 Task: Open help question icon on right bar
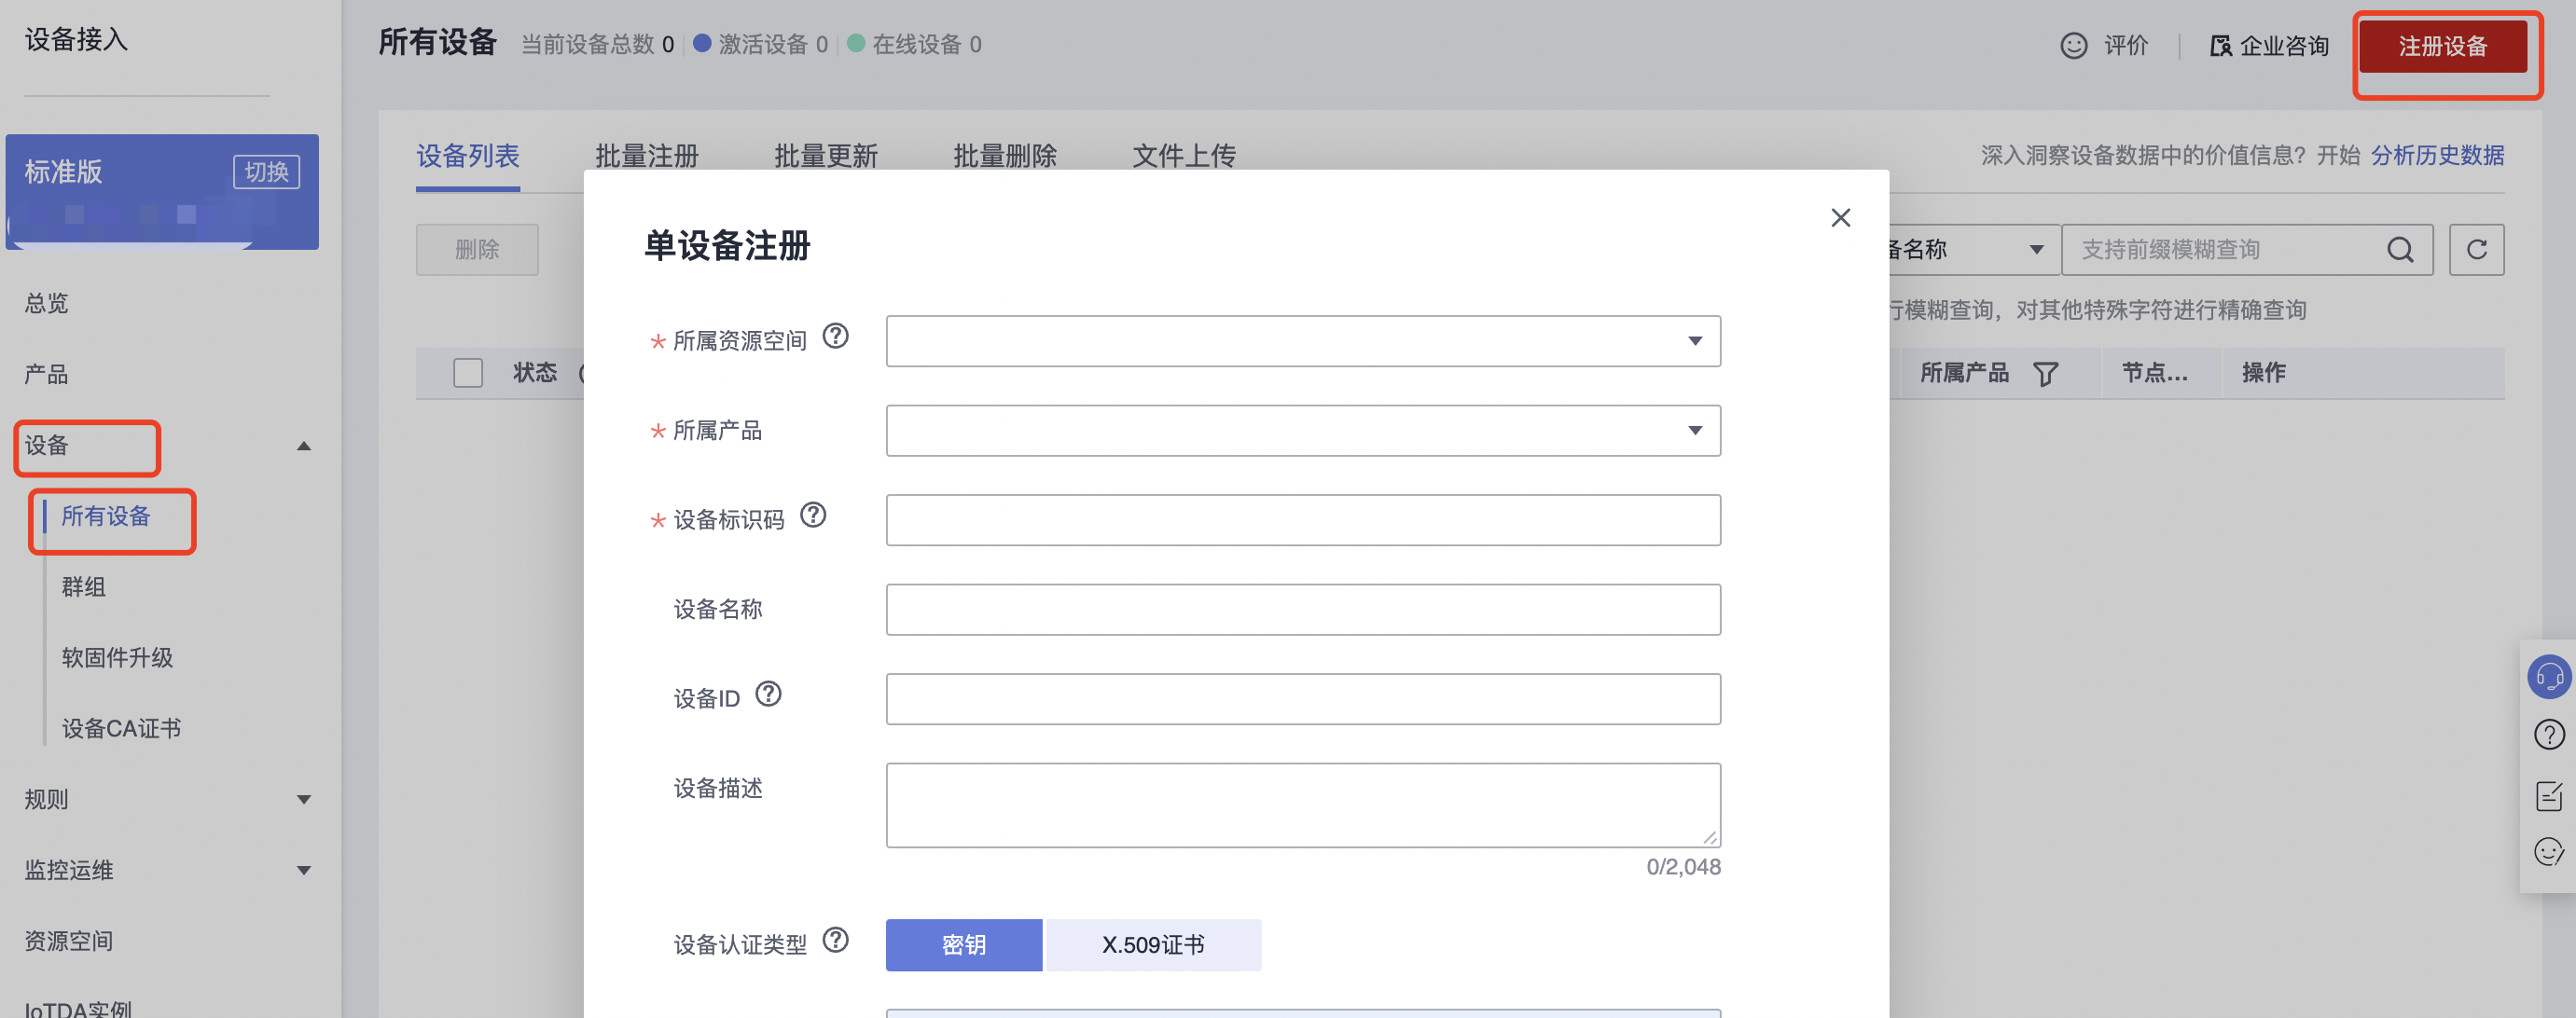(x=2549, y=735)
